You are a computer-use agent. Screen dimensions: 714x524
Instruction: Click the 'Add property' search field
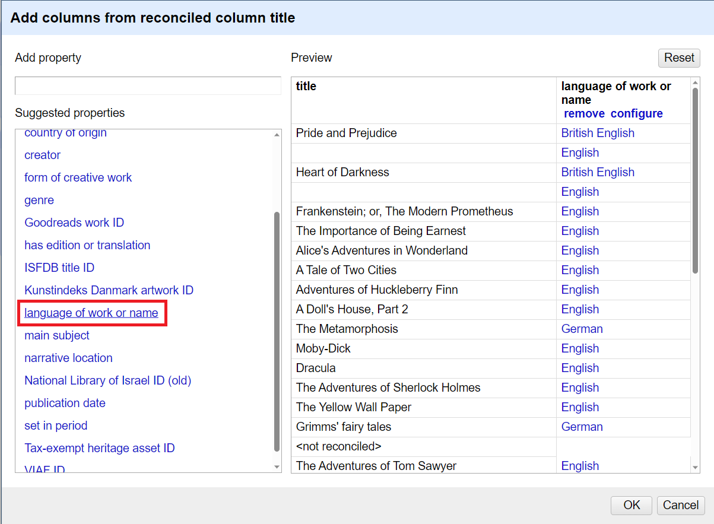(x=147, y=85)
